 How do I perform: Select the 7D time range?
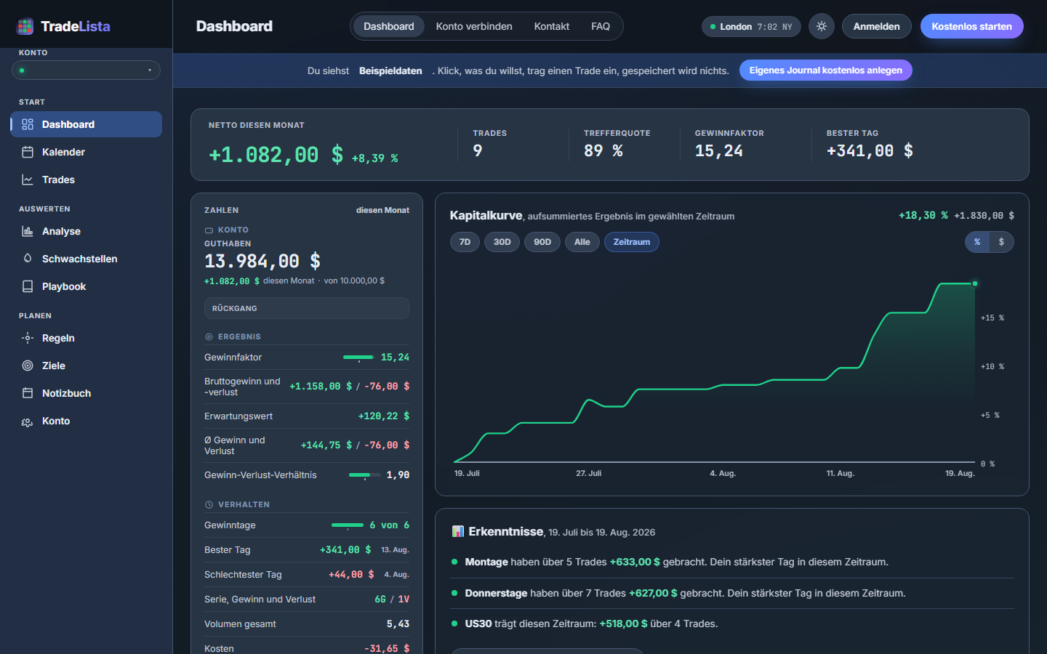coord(465,242)
